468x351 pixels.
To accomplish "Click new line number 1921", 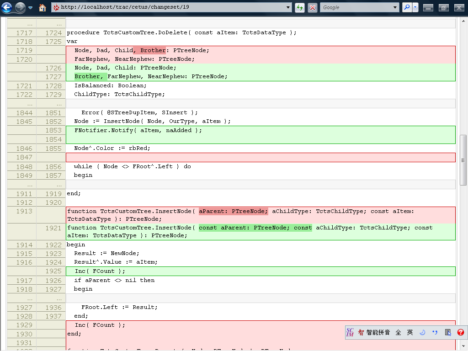I will (53, 228).
